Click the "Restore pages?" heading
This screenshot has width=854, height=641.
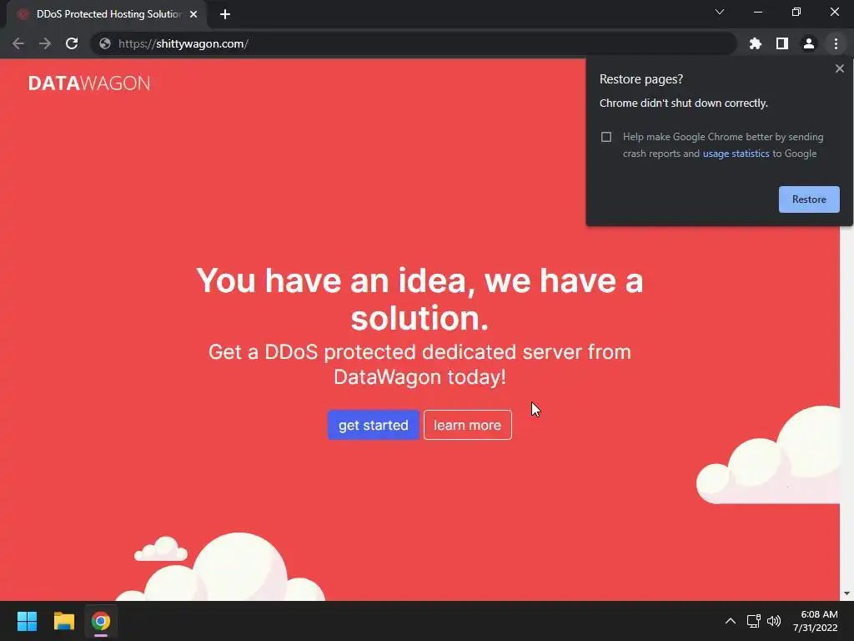click(641, 79)
